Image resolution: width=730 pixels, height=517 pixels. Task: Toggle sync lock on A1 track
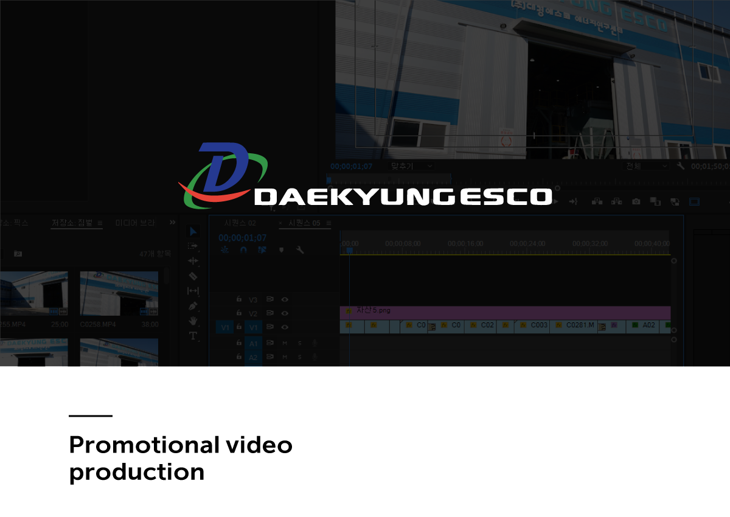(270, 343)
